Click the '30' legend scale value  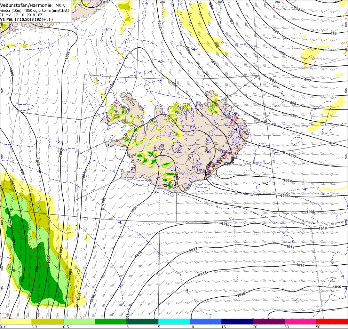tap(287, 327)
